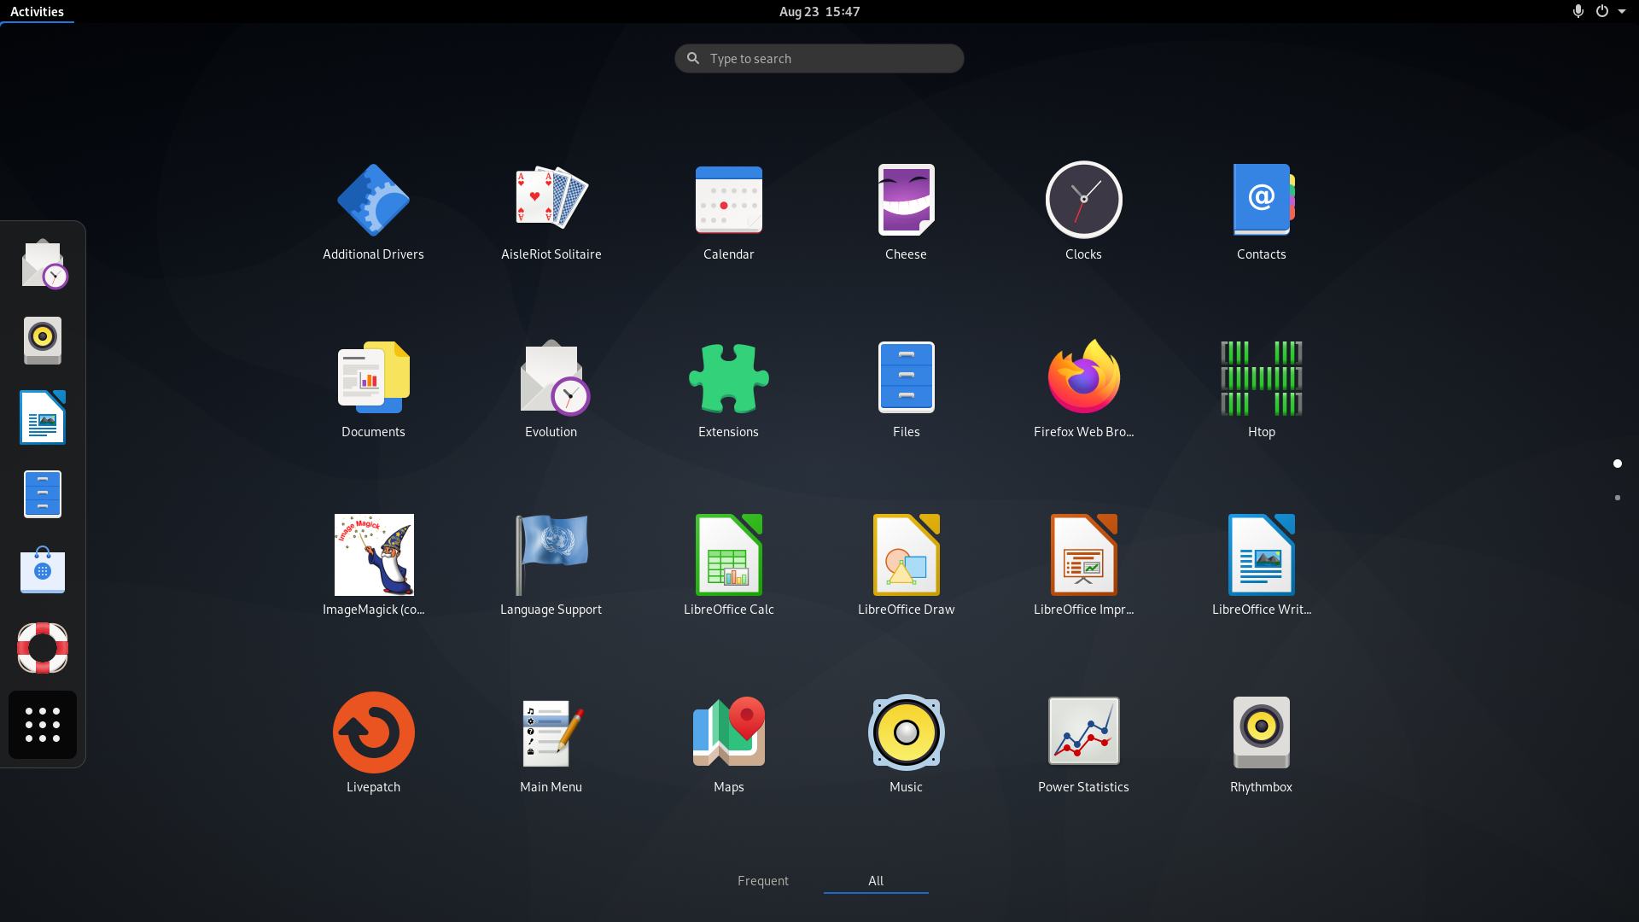Switch to the Frequent tab

pyautogui.click(x=762, y=880)
